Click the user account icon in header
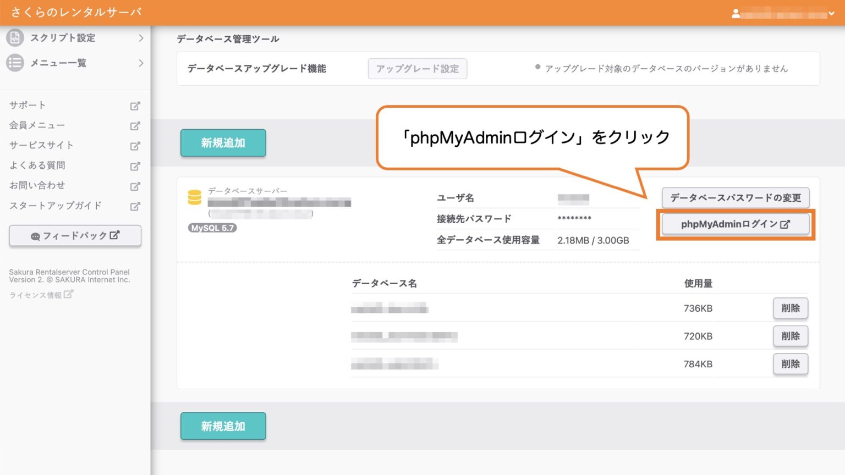The image size is (845, 475). 736,15
